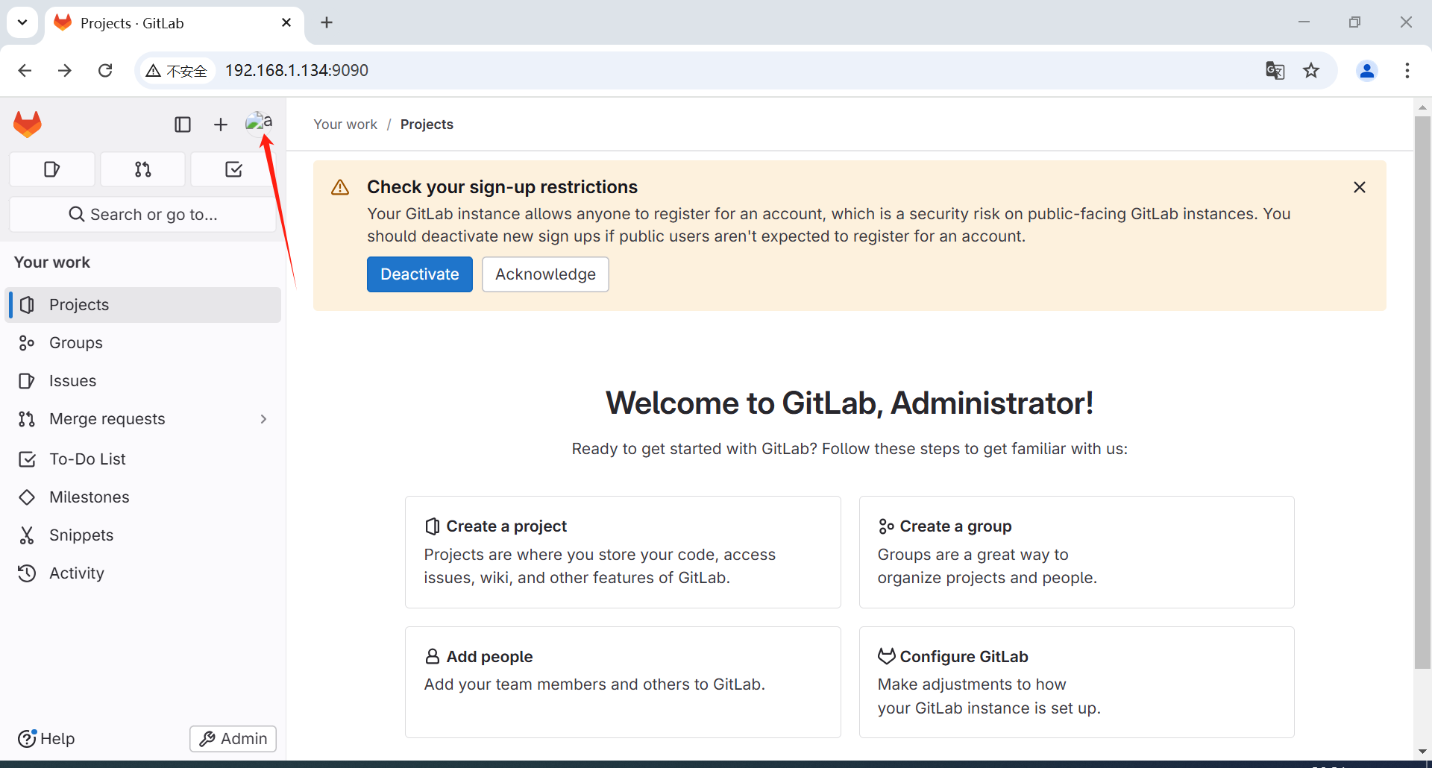
Task: Deactivate new sign ups
Action: pyautogui.click(x=420, y=274)
